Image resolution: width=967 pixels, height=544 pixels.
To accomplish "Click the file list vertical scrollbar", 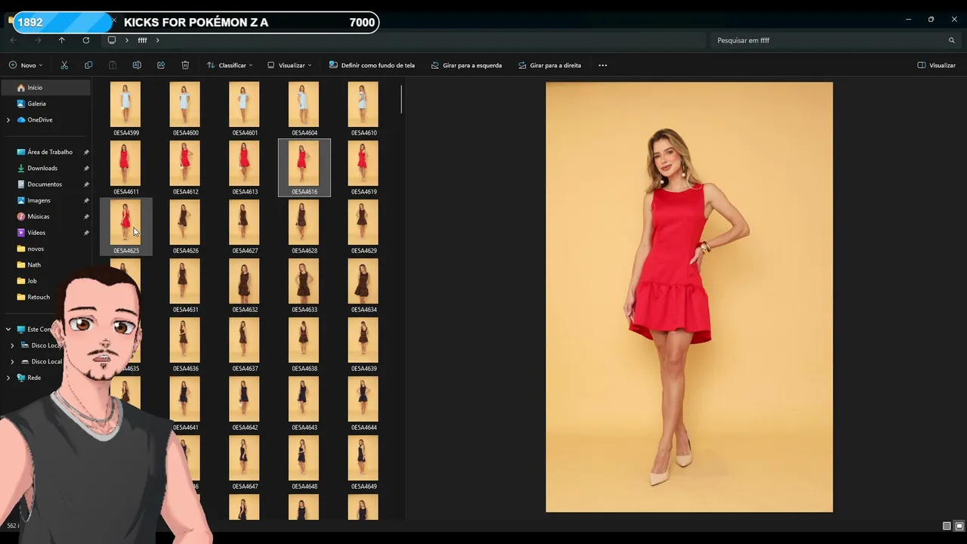I will [401, 99].
